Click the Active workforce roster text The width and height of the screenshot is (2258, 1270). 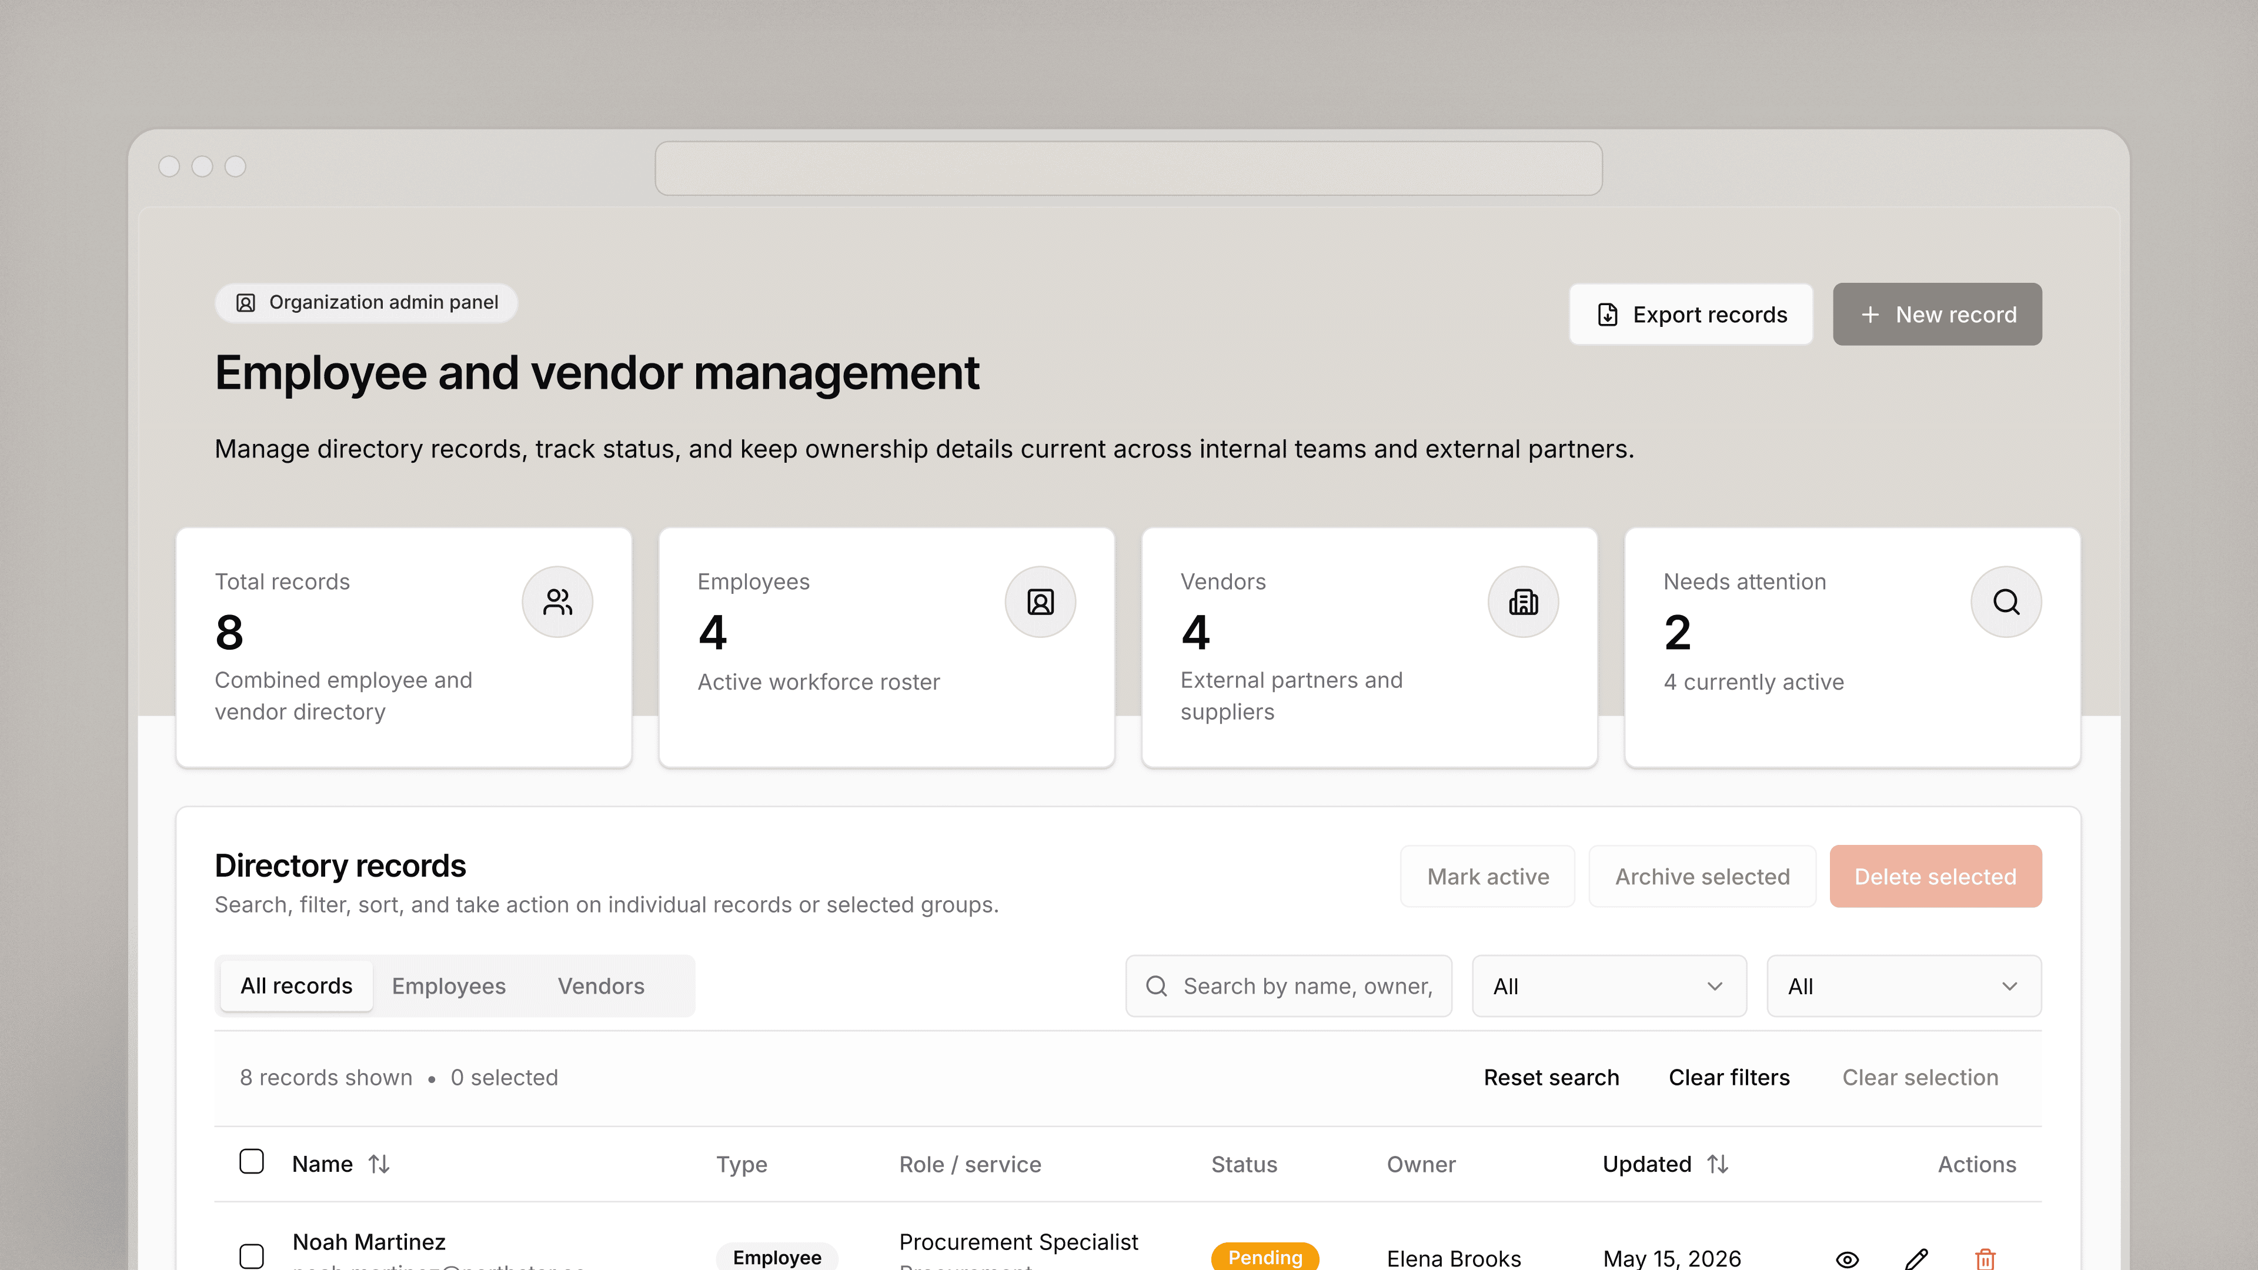[x=819, y=682]
